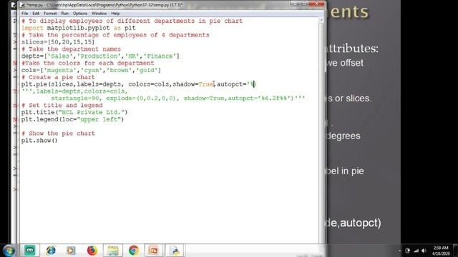Click 'de,autopct)' text on background slide
This screenshot has width=458, height=257.
(x=354, y=223)
